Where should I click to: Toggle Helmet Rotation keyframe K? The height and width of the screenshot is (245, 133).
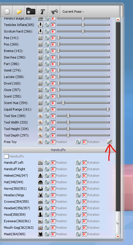(x=85, y=176)
